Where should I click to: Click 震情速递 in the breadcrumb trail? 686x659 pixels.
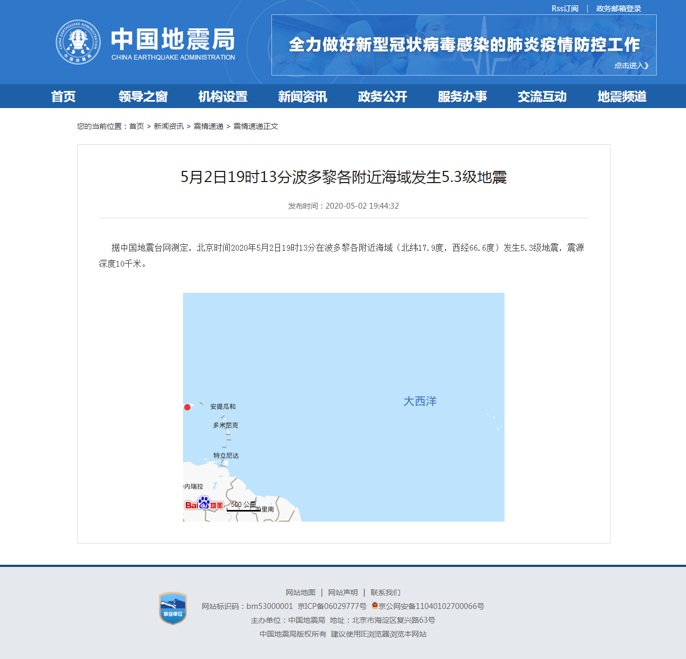tap(208, 126)
